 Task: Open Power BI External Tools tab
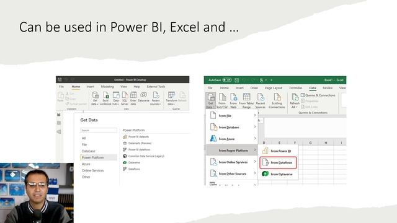pyautogui.click(x=156, y=87)
